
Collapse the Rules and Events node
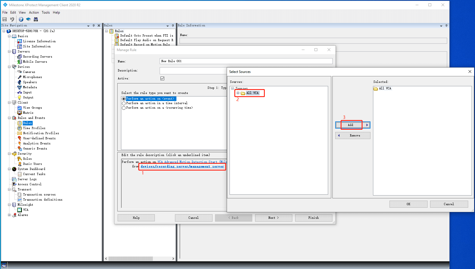coord(9,118)
